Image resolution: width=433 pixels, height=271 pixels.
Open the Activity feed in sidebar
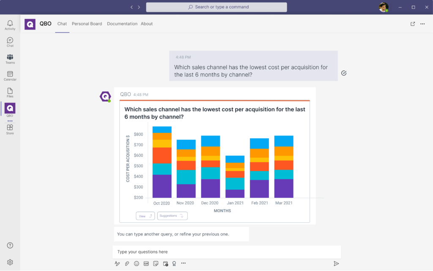pos(10,25)
